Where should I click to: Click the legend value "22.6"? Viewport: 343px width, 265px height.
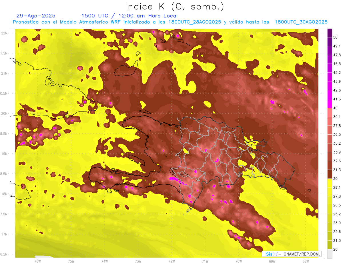[x=337, y=232]
